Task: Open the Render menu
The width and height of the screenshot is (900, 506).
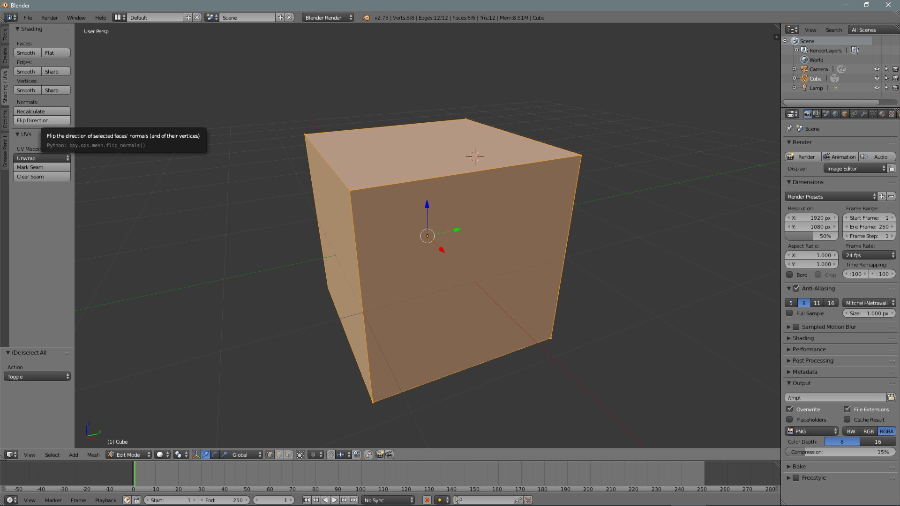Action: [x=49, y=17]
